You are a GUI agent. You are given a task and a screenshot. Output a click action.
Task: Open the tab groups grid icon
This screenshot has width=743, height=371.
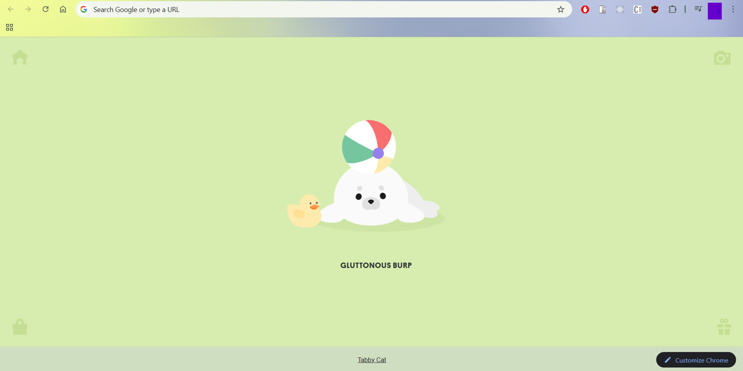[10, 27]
